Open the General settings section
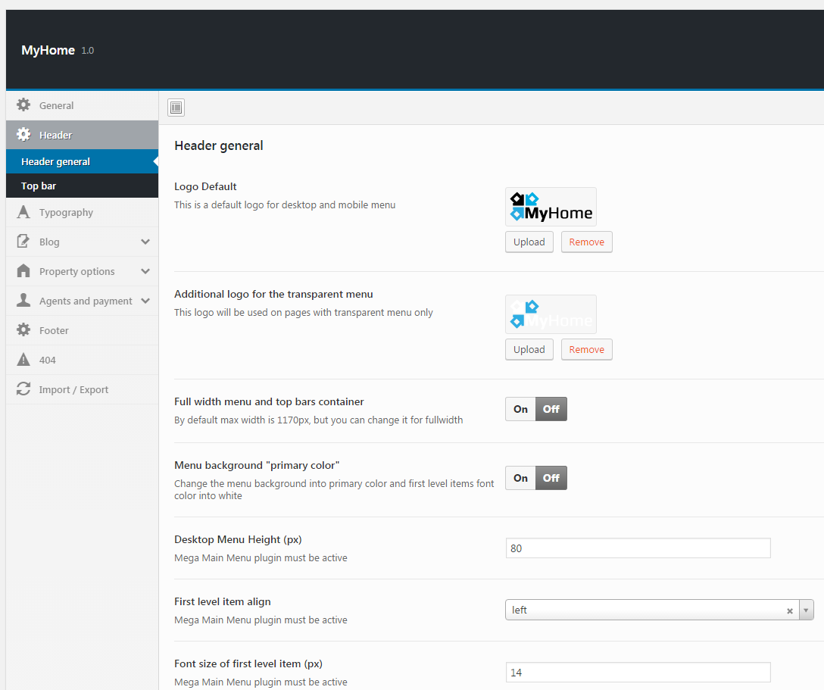This screenshot has height=690, width=824. pyautogui.click(x=82, y=105)
